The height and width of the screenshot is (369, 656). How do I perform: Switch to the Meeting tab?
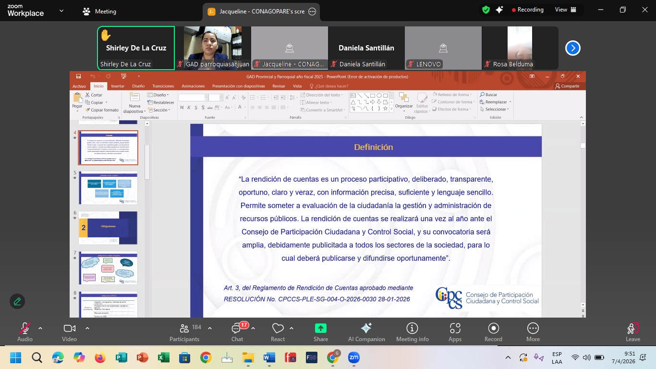click(99, 12)
